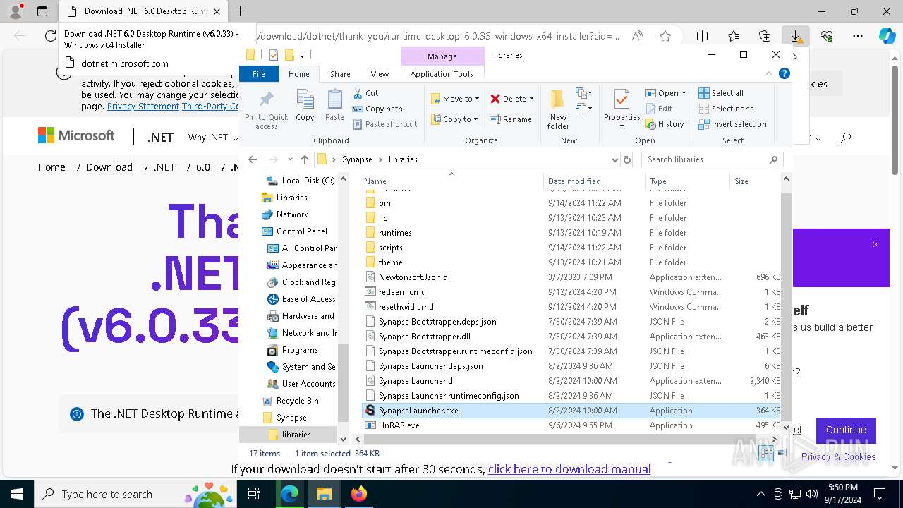Switch to large icons view layout
The height and width of the screenshot is (508, 903).
click(x=781, y=454)
